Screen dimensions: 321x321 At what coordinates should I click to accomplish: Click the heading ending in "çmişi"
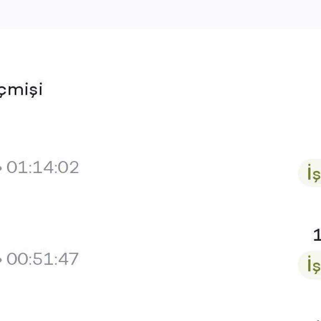click(x=21, y=89)
